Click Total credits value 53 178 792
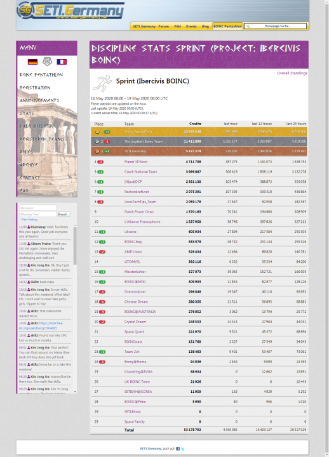329x457 pixels. pyautogui.click(x=192, y=430)
